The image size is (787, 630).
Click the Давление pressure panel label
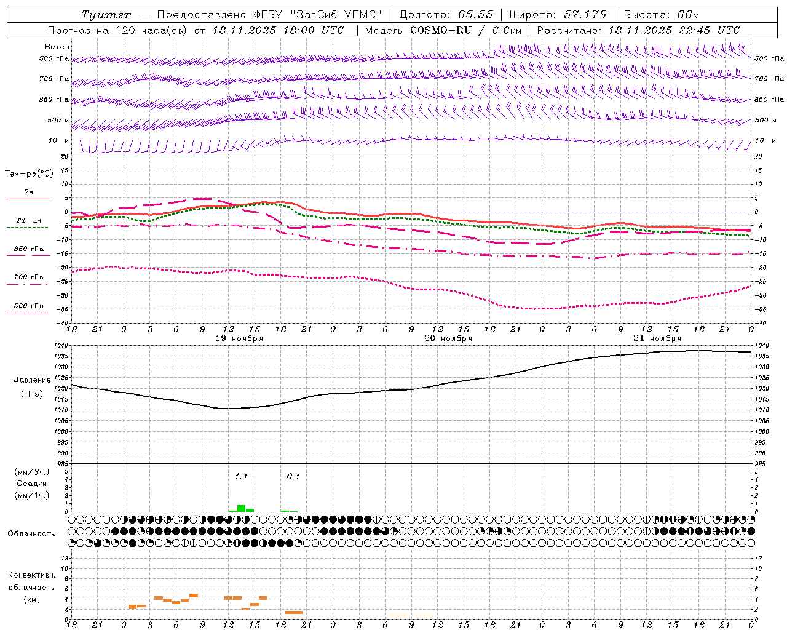[x=32, y=380]
